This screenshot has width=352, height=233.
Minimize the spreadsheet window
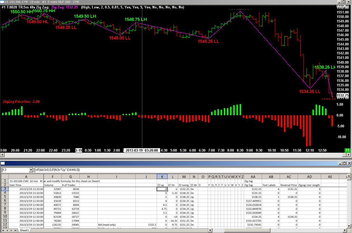tap(340, 163)
